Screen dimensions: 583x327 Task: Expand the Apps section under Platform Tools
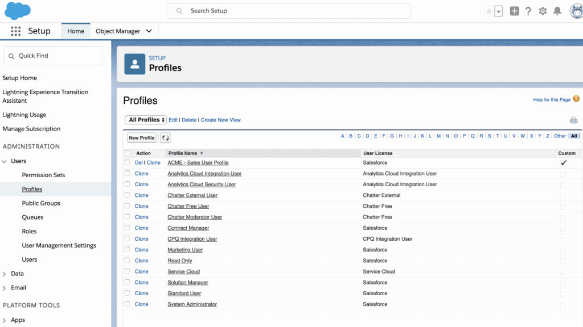5,320
